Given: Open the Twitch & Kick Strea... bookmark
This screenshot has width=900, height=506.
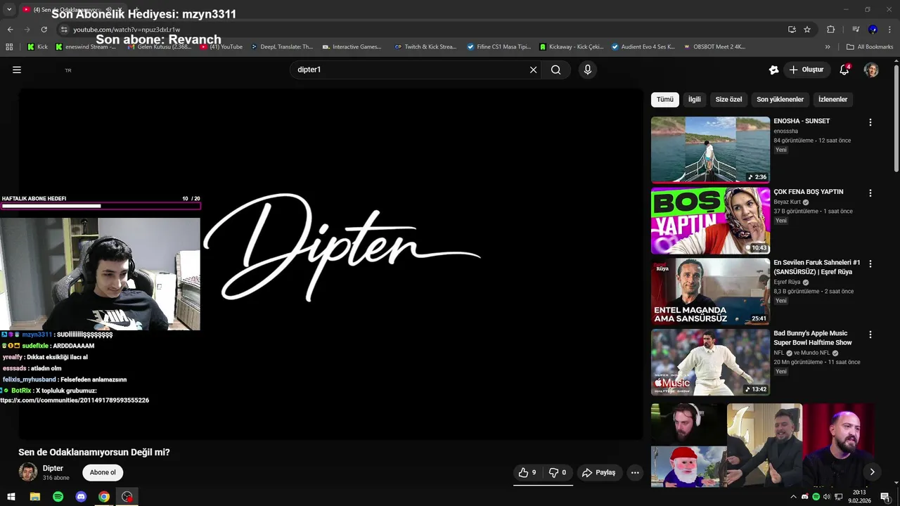Looking at the screenshot, I should pos(425,47).
